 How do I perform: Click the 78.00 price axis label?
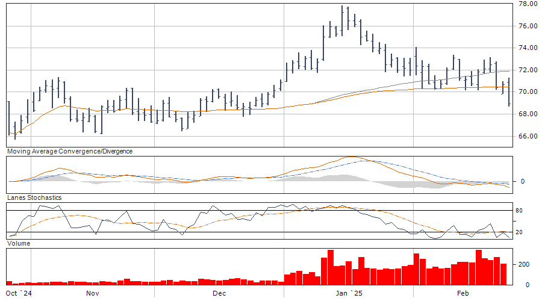[528, 4]
